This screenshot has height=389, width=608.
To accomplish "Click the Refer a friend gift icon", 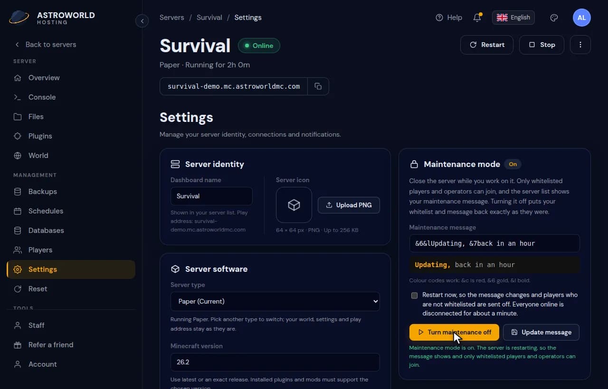I will click(x=18, y=345).
